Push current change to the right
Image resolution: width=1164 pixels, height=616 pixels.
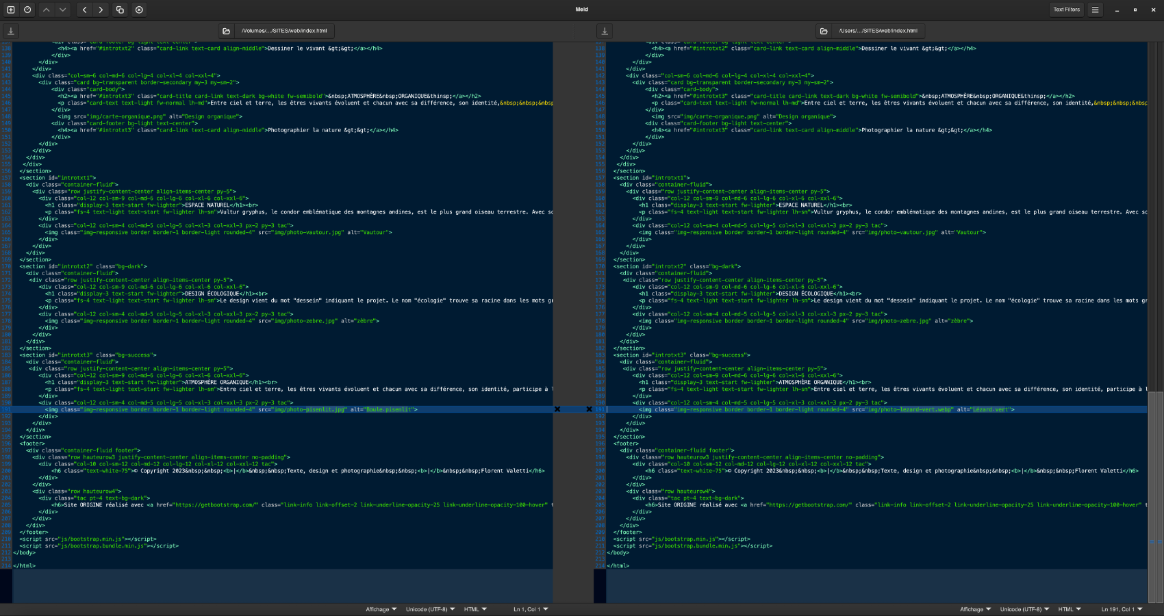[x=101, y=10]
